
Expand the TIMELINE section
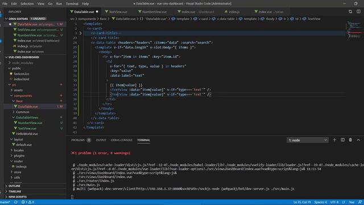15,191
